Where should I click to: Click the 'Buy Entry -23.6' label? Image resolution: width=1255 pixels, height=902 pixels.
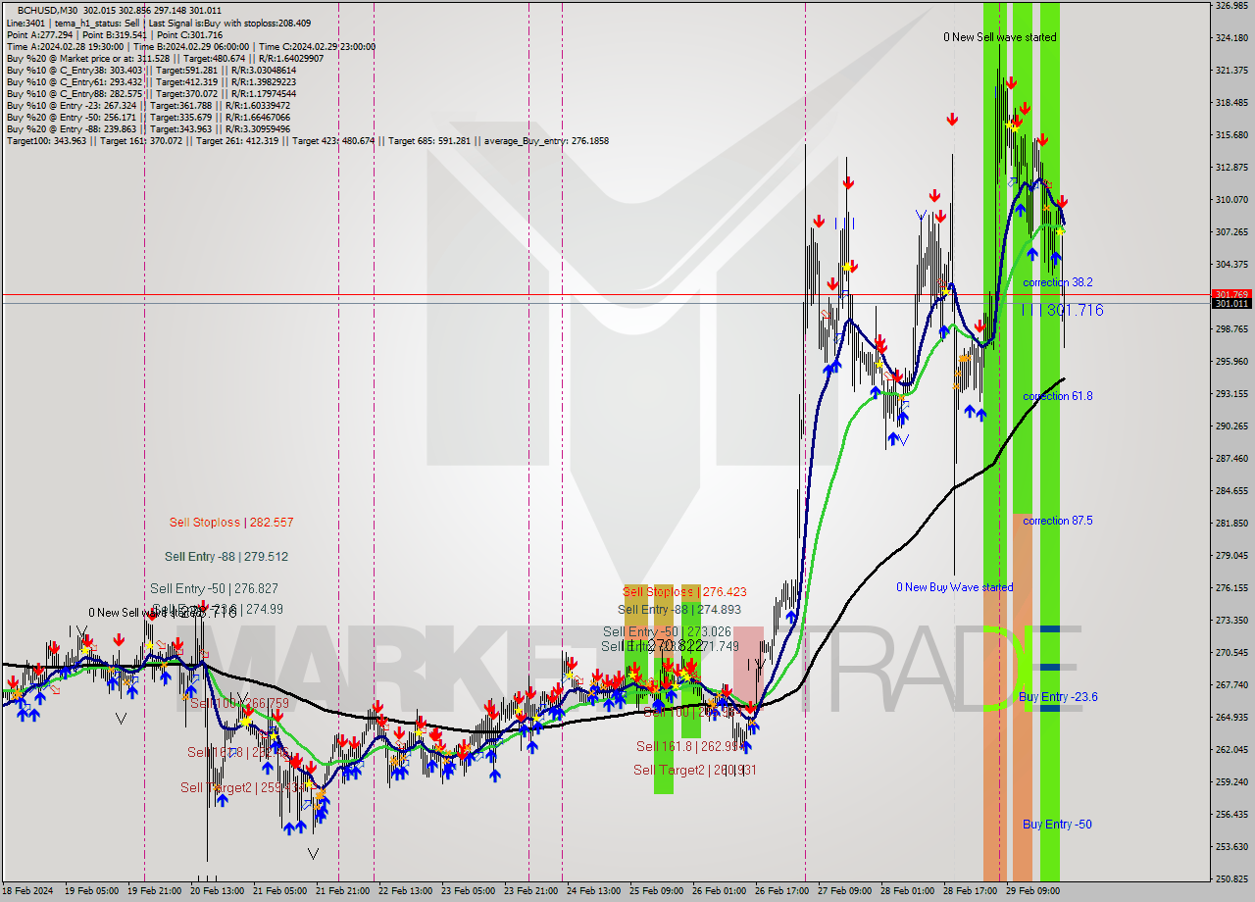coord(1058,697)
